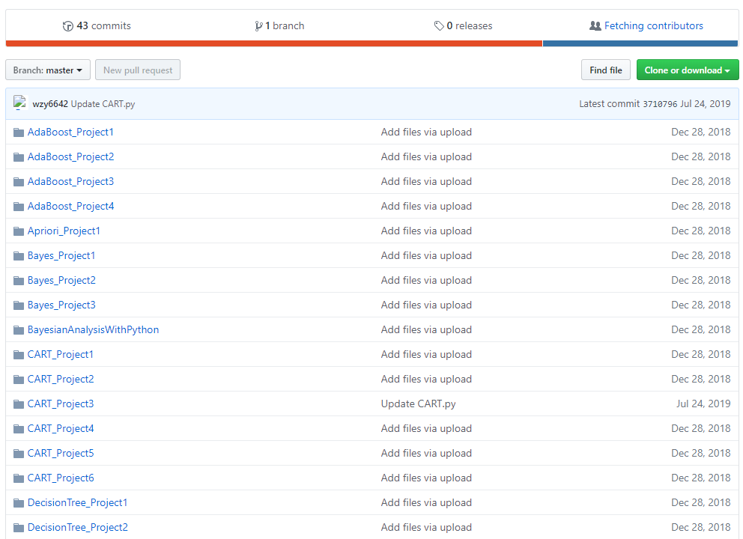Viewport: 743px width, 539px height.
Task: Click the tag icon beside '0 releases'
Action: click(x=440, y=25)
